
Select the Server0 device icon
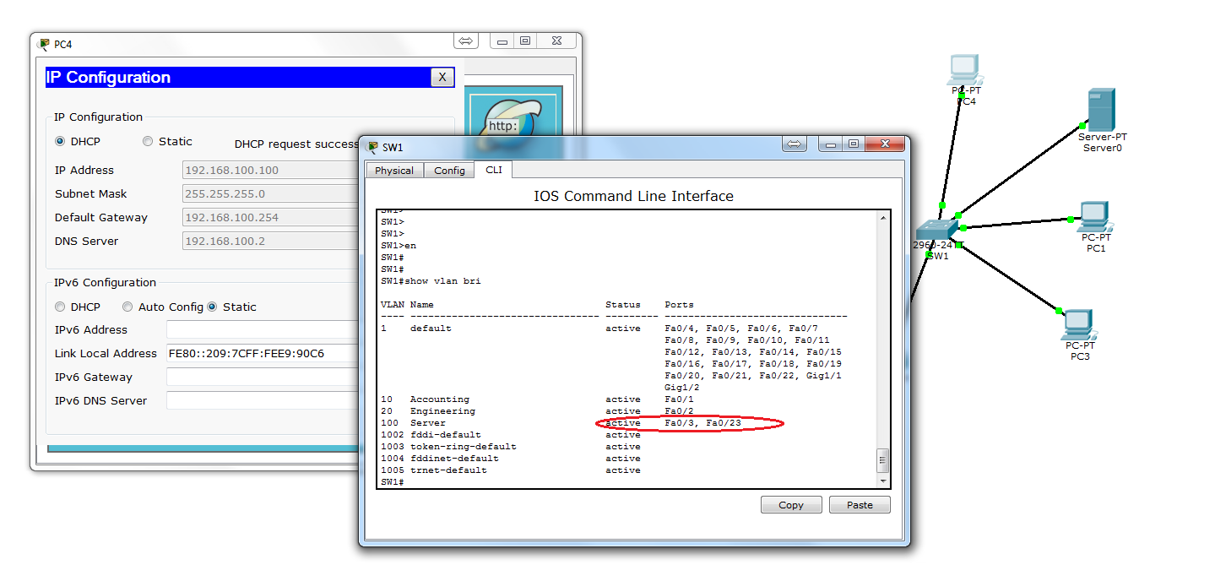click(x=1101, y=109)
